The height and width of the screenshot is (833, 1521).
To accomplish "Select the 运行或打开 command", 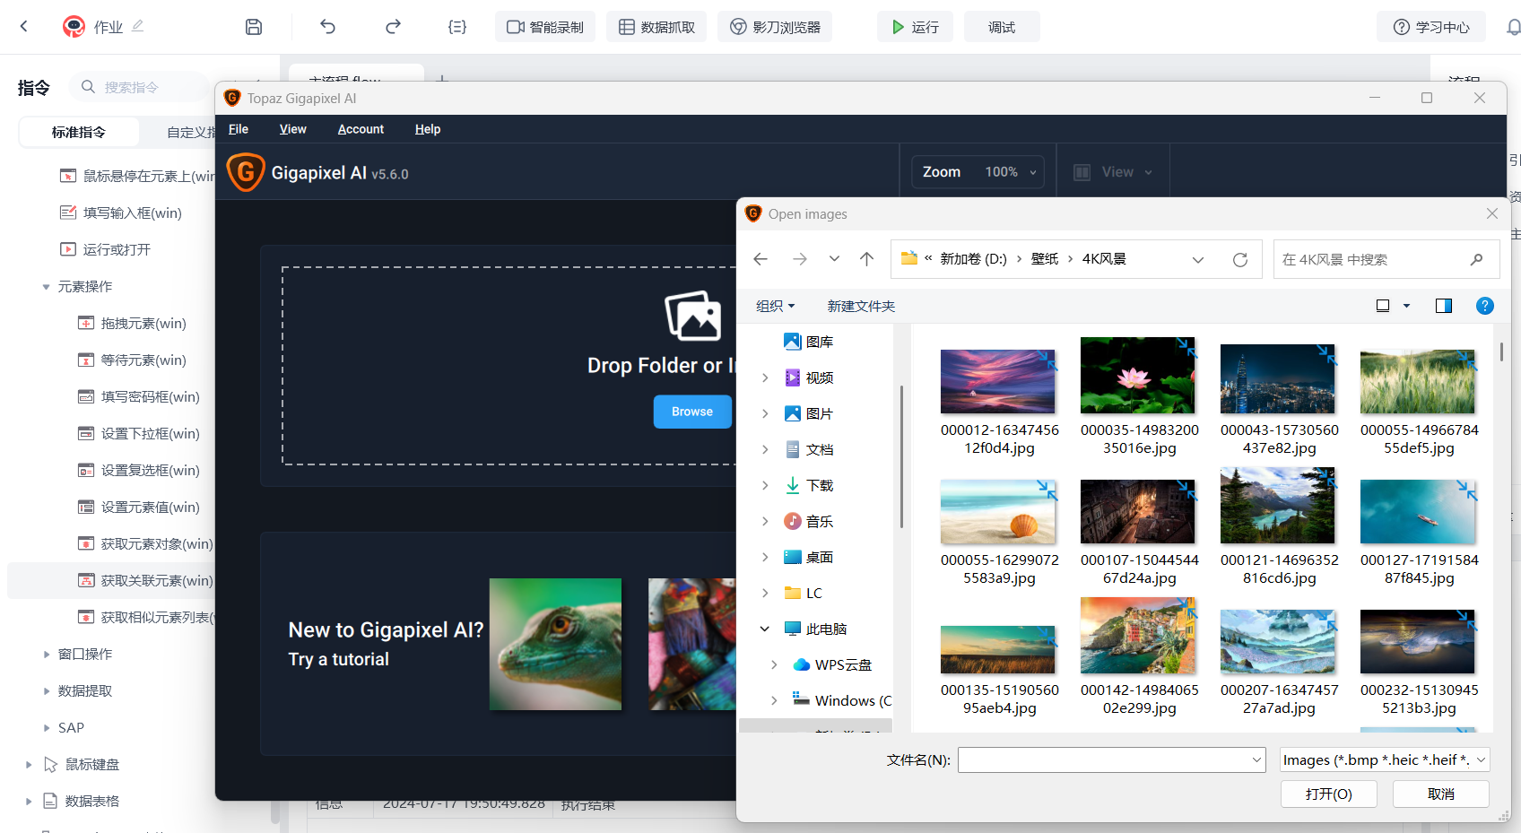I will pos(106,249).
